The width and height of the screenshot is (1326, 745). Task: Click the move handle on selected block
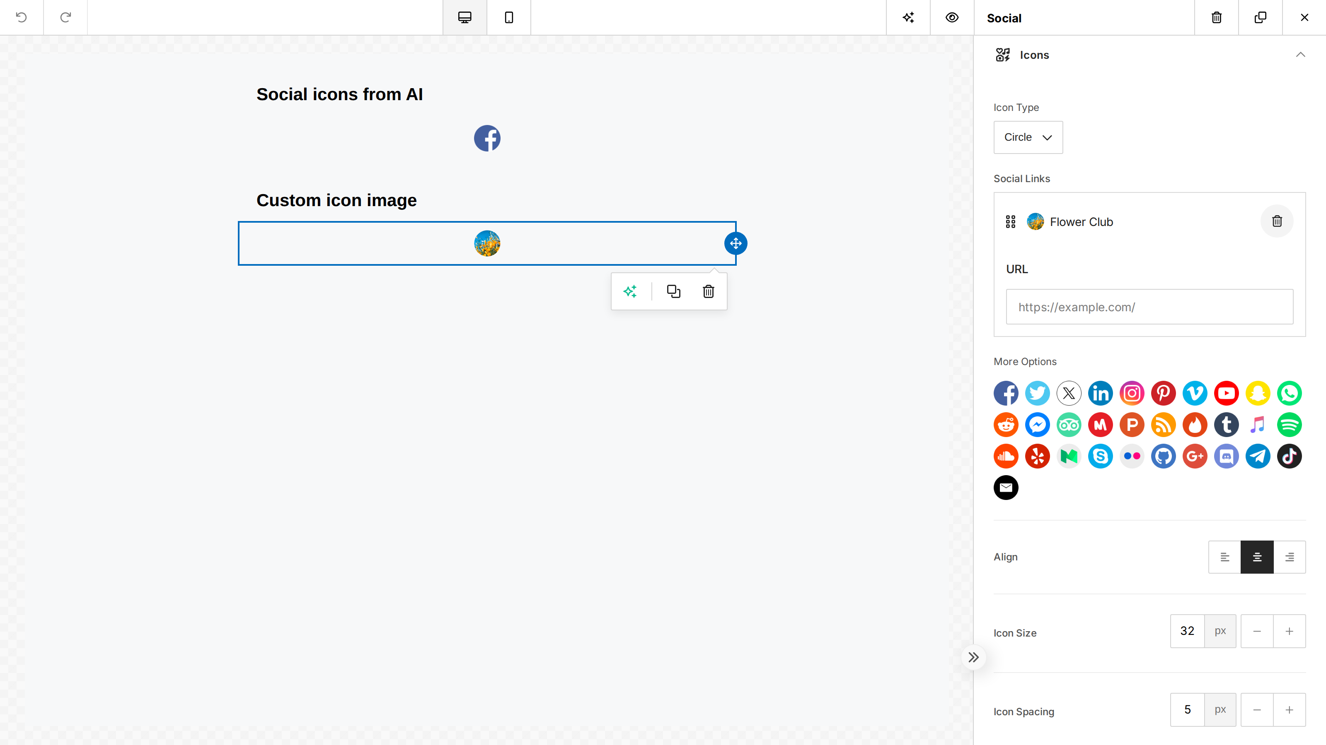click(736, 243)
